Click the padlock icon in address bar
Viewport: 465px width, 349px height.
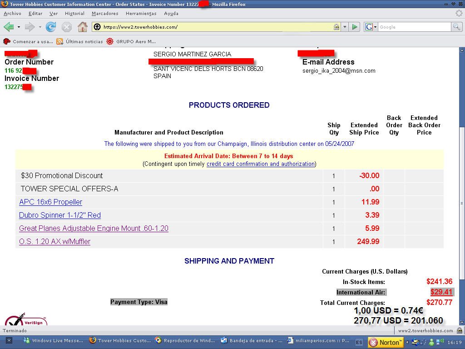[336, 27]
